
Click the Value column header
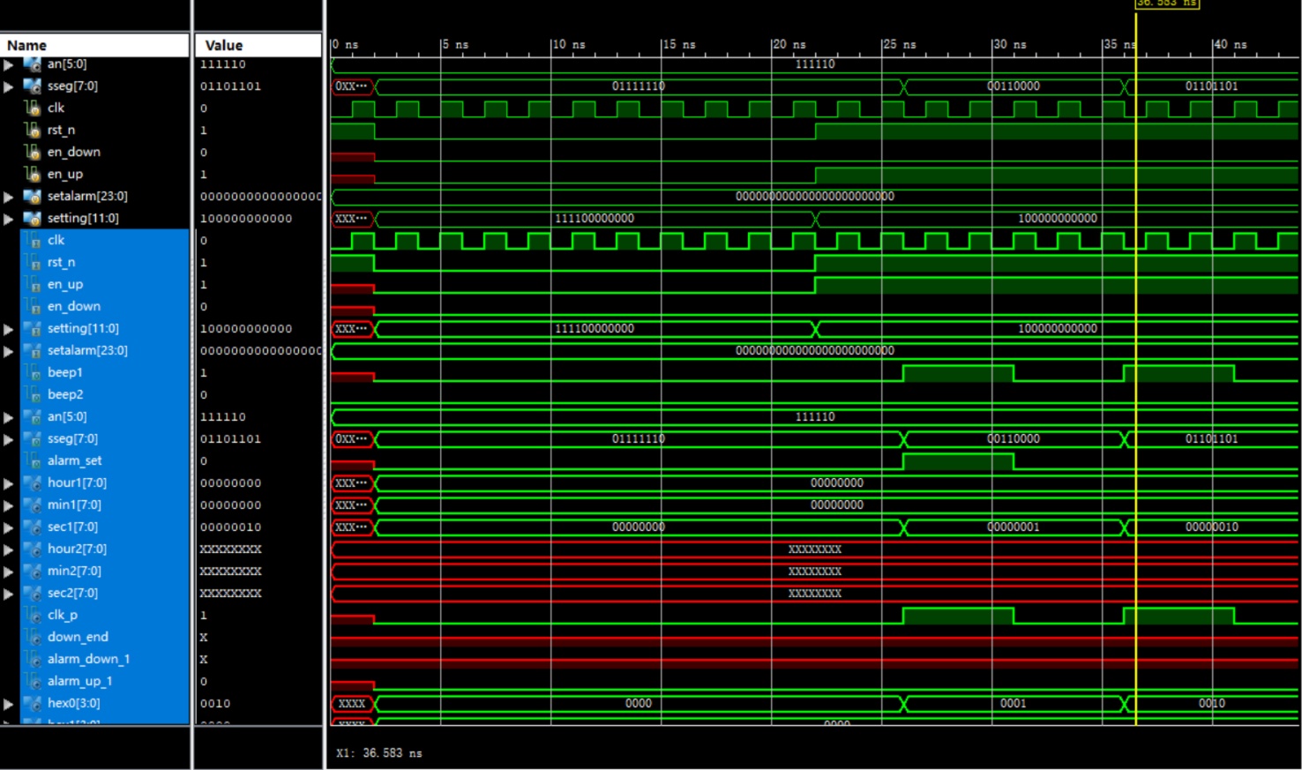tap(258, 45)
